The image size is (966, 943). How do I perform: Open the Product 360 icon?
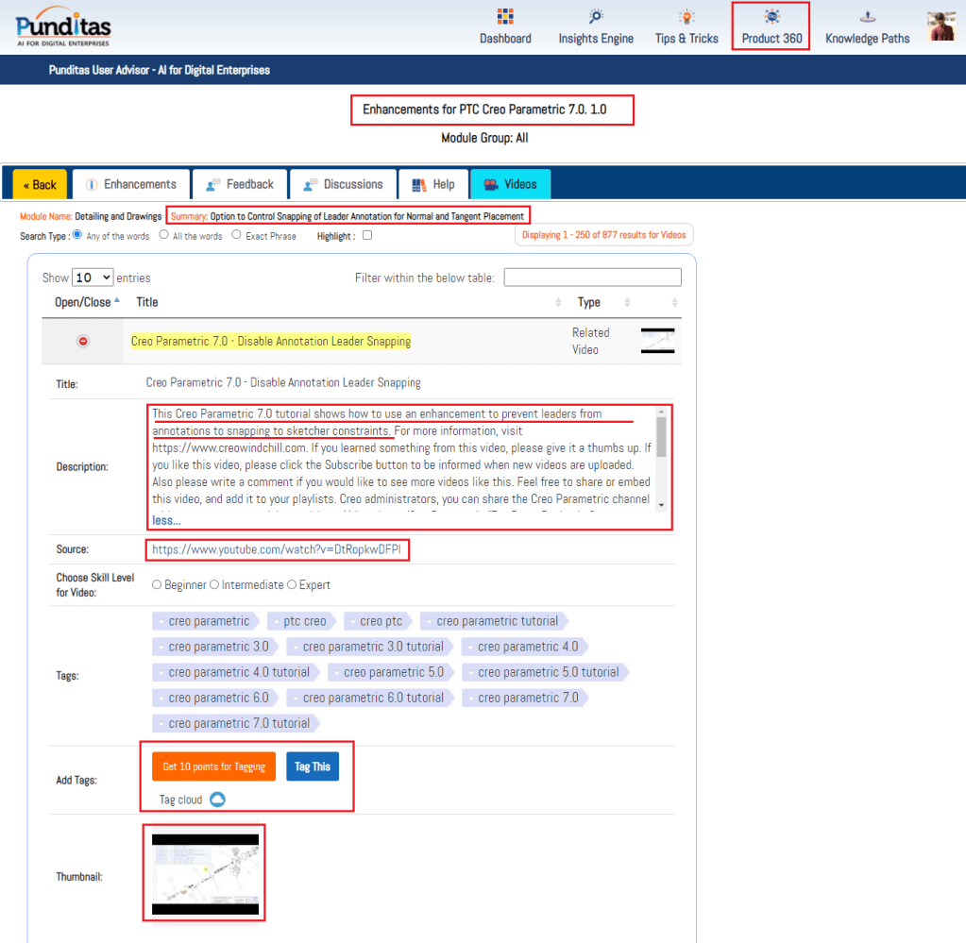(771, 17)
